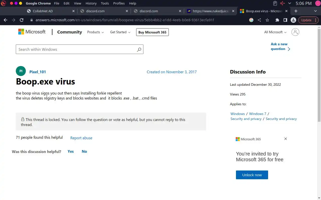Screen dimensions: 321x200
Task: Click the PI user avatar
Action: tap(21, 71)
